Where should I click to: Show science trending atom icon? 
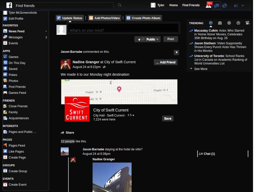229,23
